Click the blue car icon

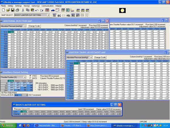(53, 10)
